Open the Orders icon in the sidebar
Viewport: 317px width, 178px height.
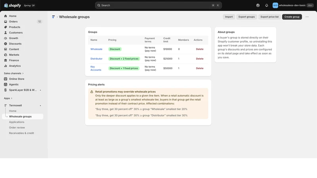(6, 21)
